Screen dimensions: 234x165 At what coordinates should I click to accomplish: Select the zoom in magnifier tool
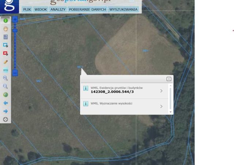pyautogui.click(x=5, y=78)
